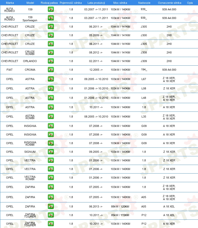Select the Nadwozie column header

144,3
